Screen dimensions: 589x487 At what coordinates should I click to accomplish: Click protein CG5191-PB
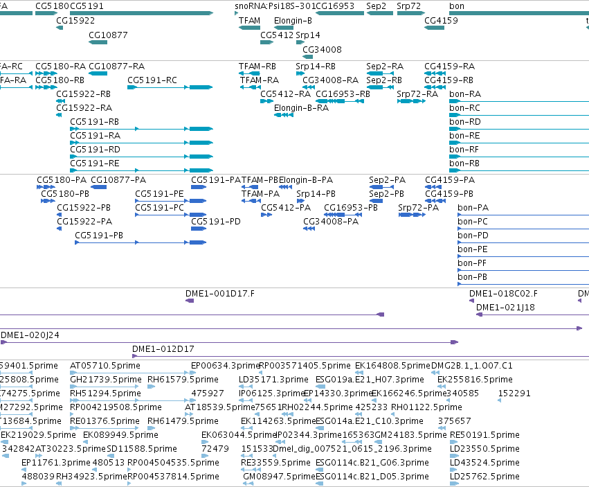point(141,242)
